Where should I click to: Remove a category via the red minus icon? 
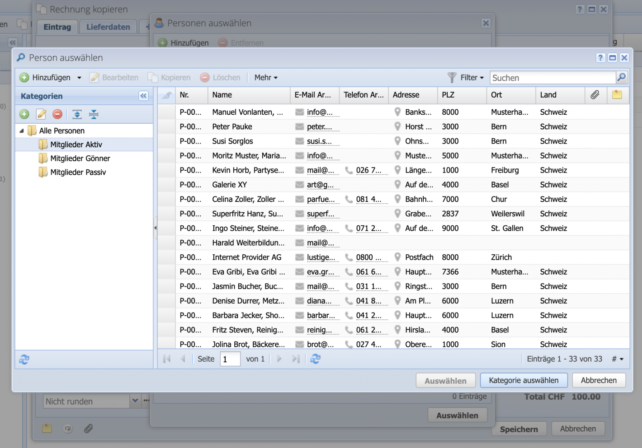coord(57,114)
